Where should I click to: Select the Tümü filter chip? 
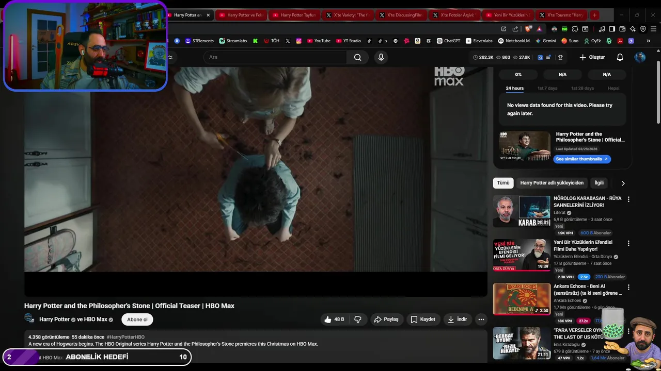[x=503, y=183]
